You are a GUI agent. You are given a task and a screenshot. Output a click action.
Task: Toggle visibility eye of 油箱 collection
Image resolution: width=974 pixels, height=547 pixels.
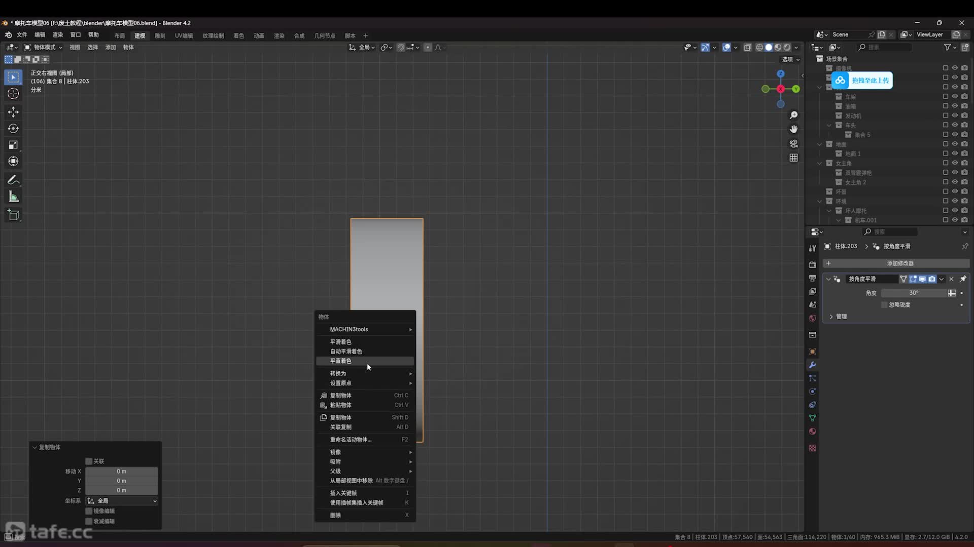pos(955,106)
